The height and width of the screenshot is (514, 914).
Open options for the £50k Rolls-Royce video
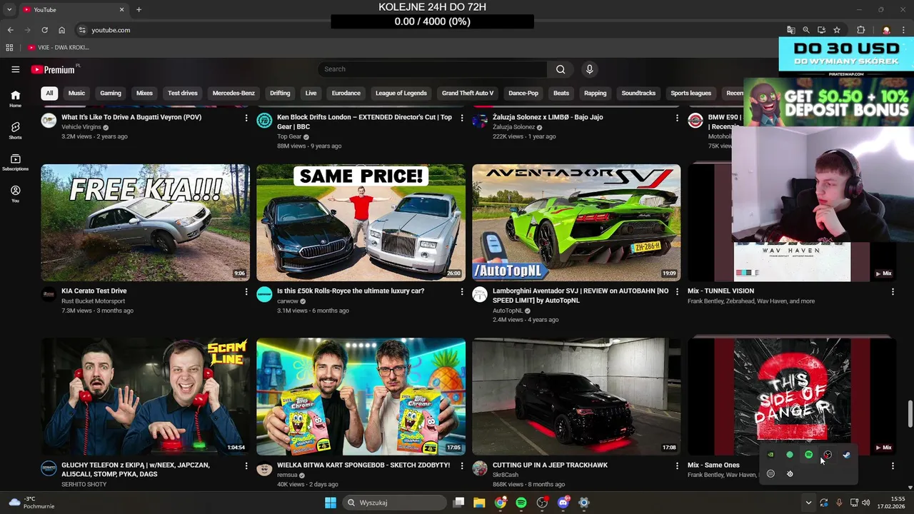pyautogui.click(x=462, y=291)
